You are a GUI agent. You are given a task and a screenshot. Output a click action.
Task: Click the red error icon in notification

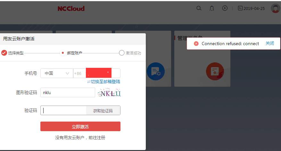coord(196,44)
